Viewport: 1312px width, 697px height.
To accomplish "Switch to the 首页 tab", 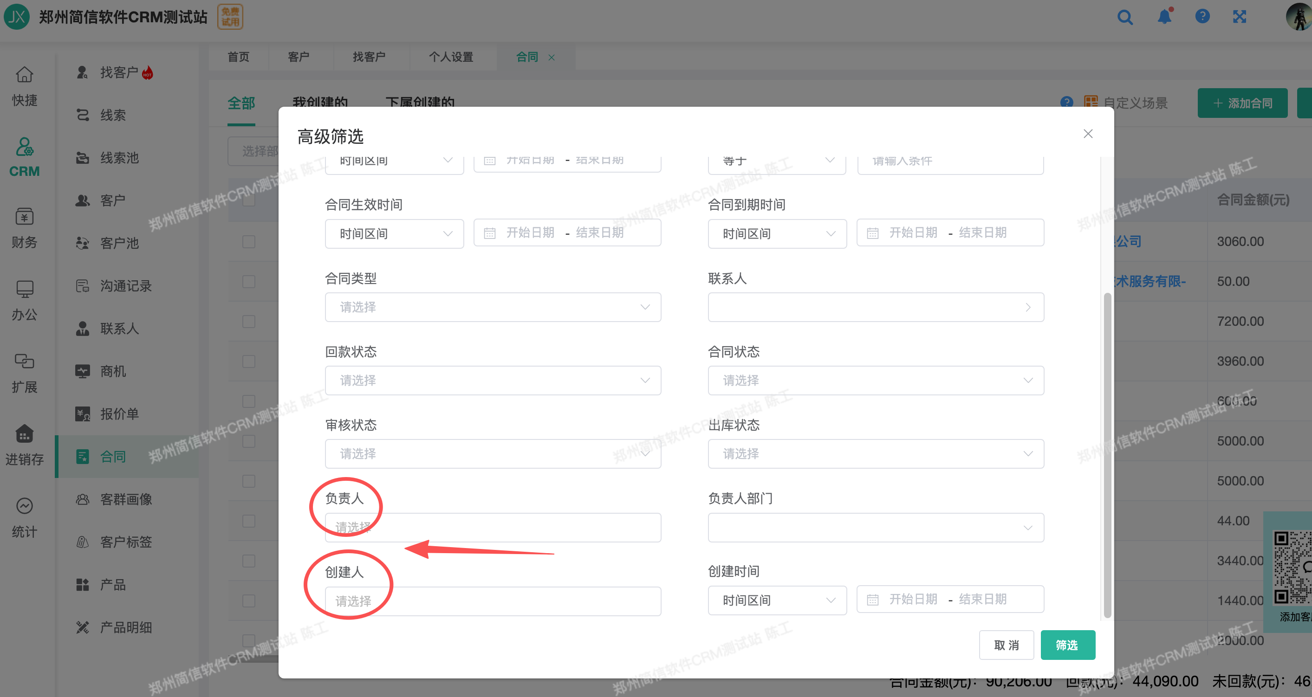I will [238, 57].
